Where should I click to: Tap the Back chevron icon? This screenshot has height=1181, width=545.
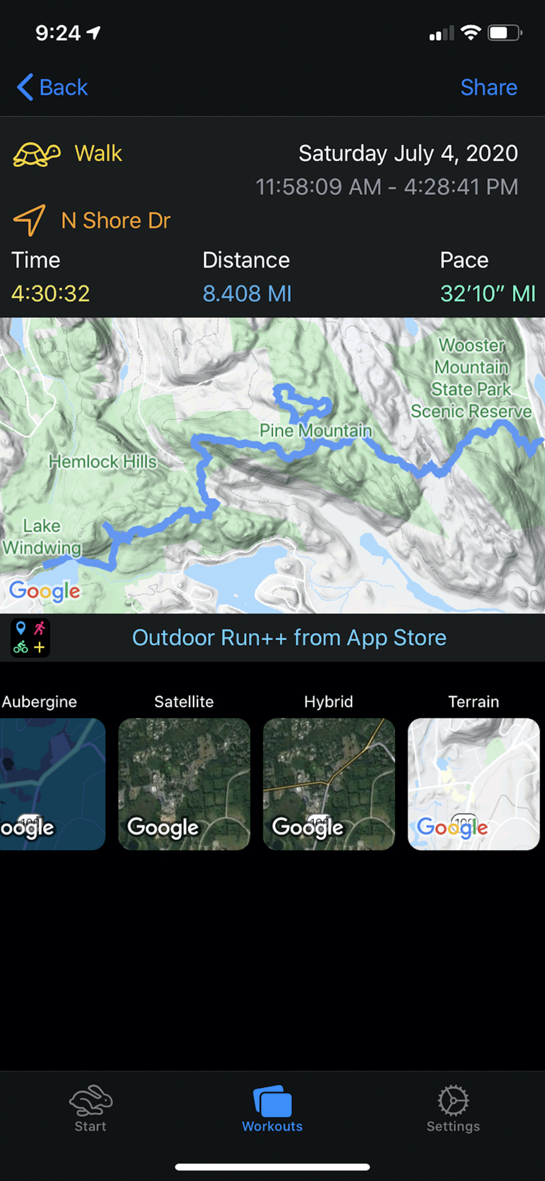(x=25, y=87)
